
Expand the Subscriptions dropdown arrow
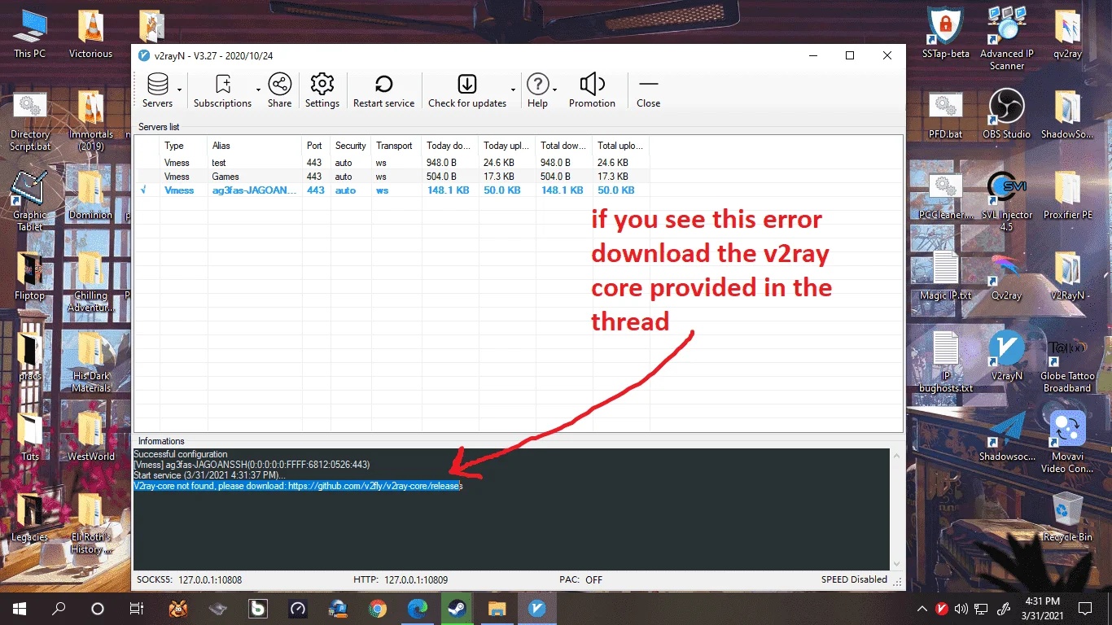(x=258, y=90)
